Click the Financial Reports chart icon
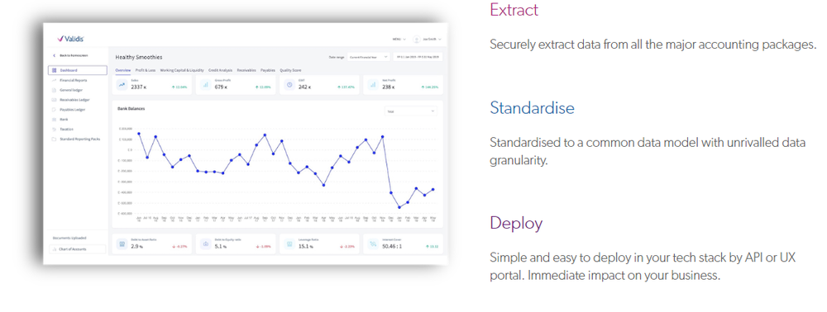827x312 pixels. point(55,81)
